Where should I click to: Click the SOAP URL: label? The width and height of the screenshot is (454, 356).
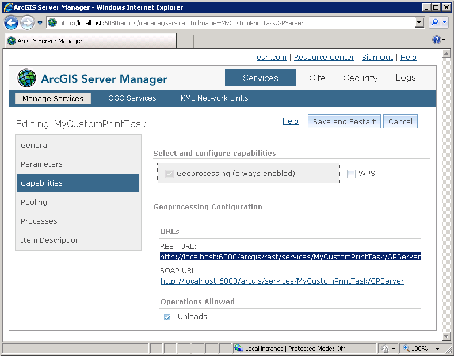click(x=179, y=271)
